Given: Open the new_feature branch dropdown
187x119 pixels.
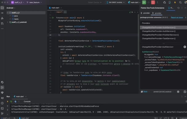Looking at the screenshot, I should (x=34, y=2).
